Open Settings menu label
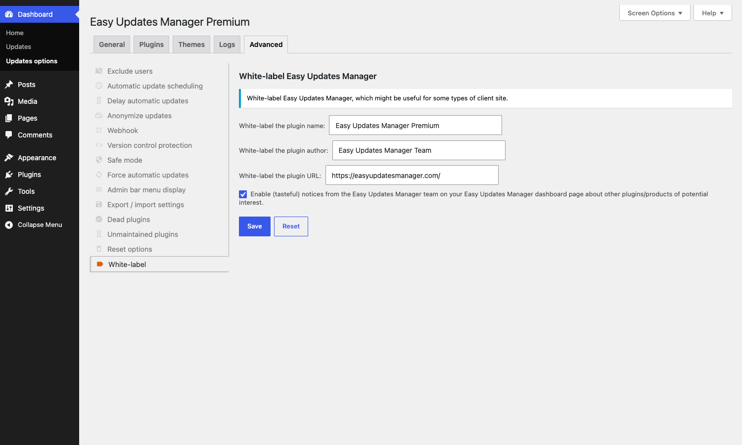Screen dimensions: 742x445 click(31, 208)
